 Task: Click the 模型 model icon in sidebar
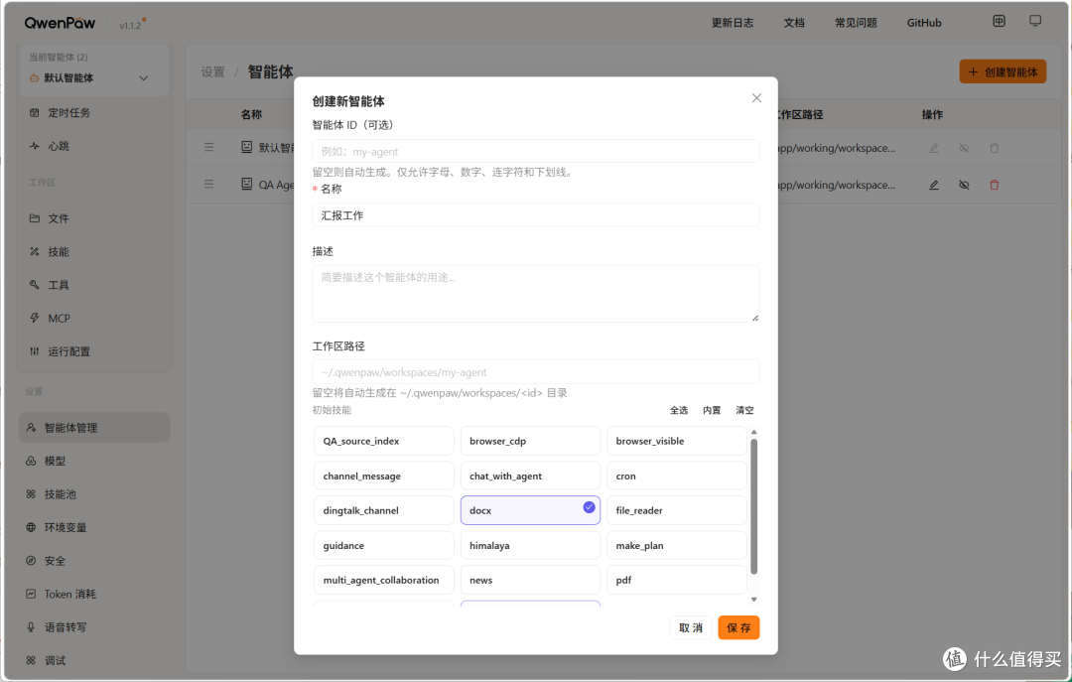tap(31, 461)
